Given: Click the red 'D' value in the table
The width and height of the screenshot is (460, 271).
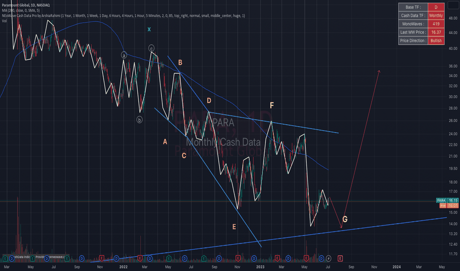Looking at the screenshot, I should pos(436,7).
